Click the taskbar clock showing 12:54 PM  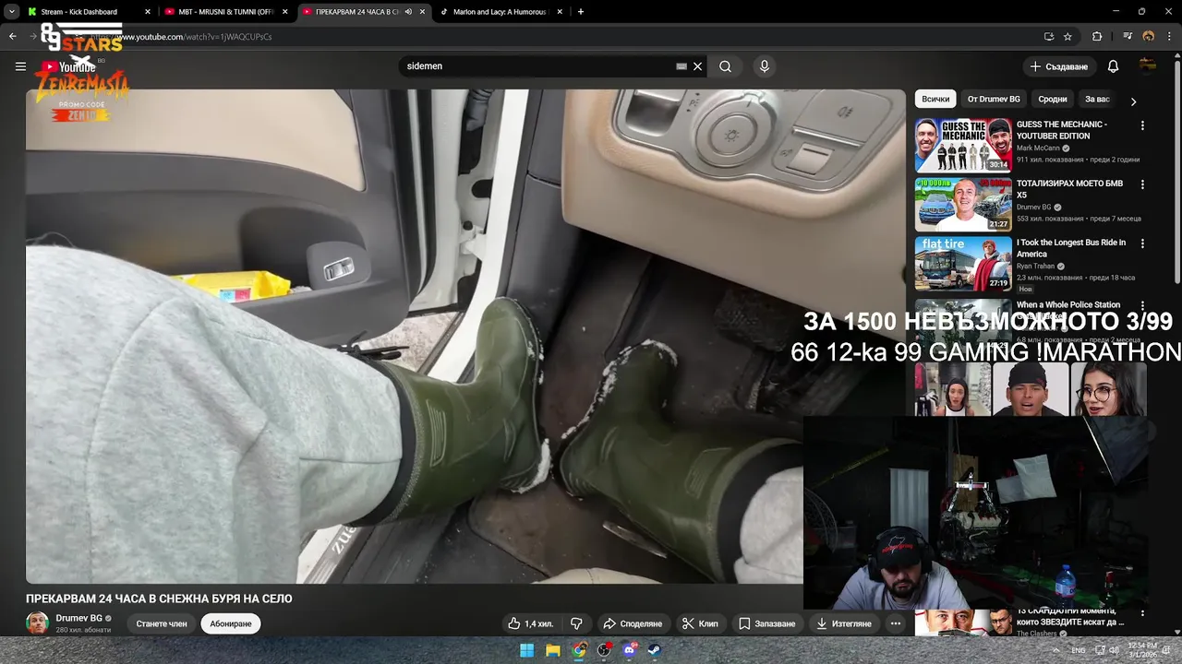1142,650
